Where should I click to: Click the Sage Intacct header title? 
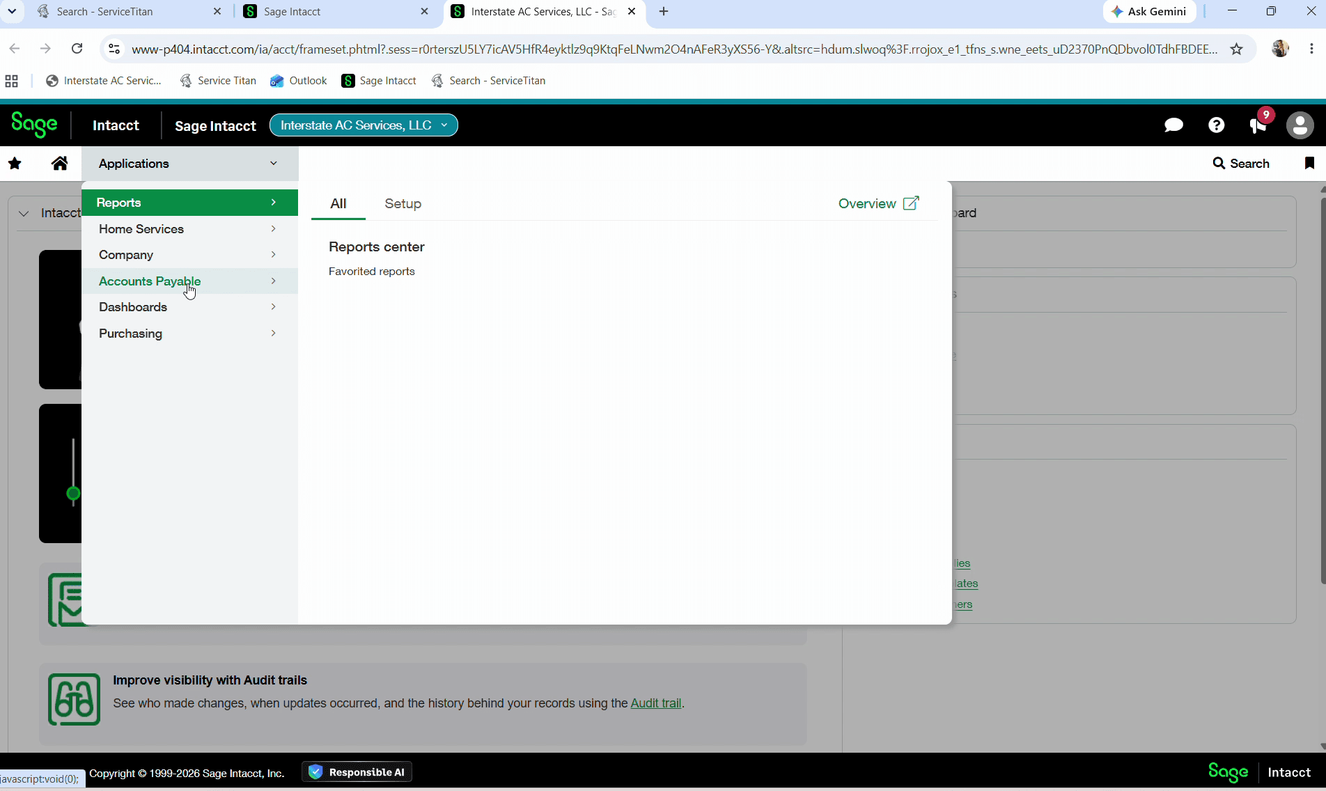click(x=215, y=126)
